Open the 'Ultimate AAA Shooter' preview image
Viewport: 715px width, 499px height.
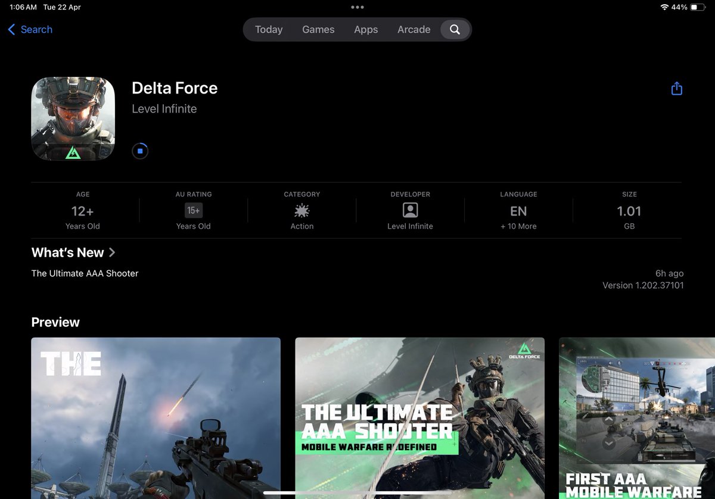(420, 418)
